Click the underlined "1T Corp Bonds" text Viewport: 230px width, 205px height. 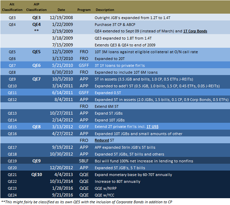click(x=195, y=31)
